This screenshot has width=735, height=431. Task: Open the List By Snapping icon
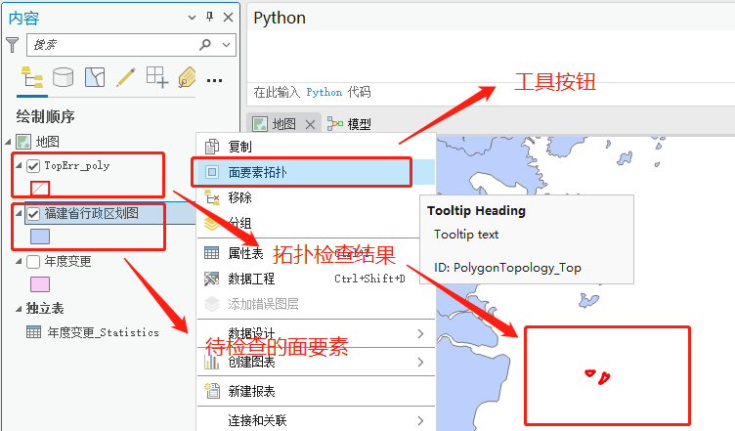point(156,77)
